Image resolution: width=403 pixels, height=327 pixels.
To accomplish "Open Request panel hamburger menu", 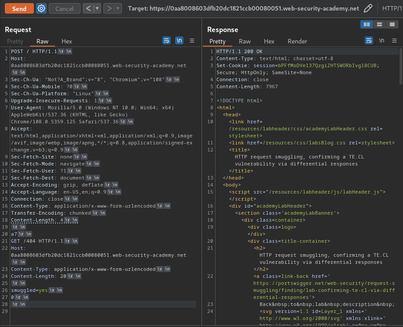I will pos(192,40).
